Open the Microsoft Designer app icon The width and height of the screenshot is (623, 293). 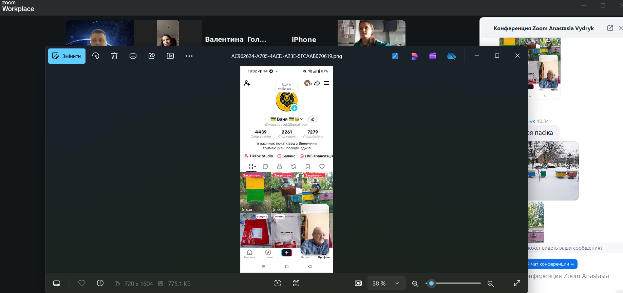pyautogui.click(x=414, y=56)
